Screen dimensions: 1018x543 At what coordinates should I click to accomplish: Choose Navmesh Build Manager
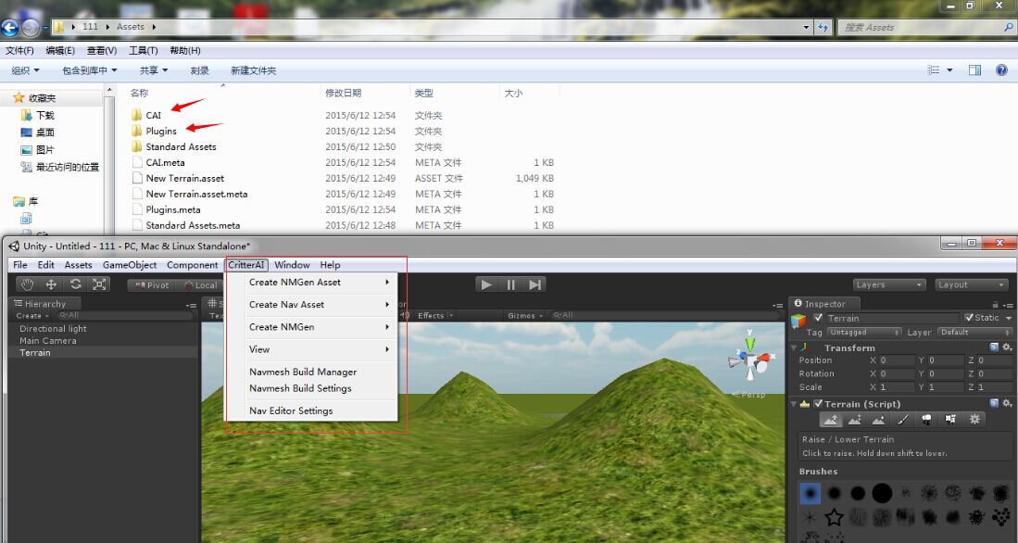click(x=311, y=373)
